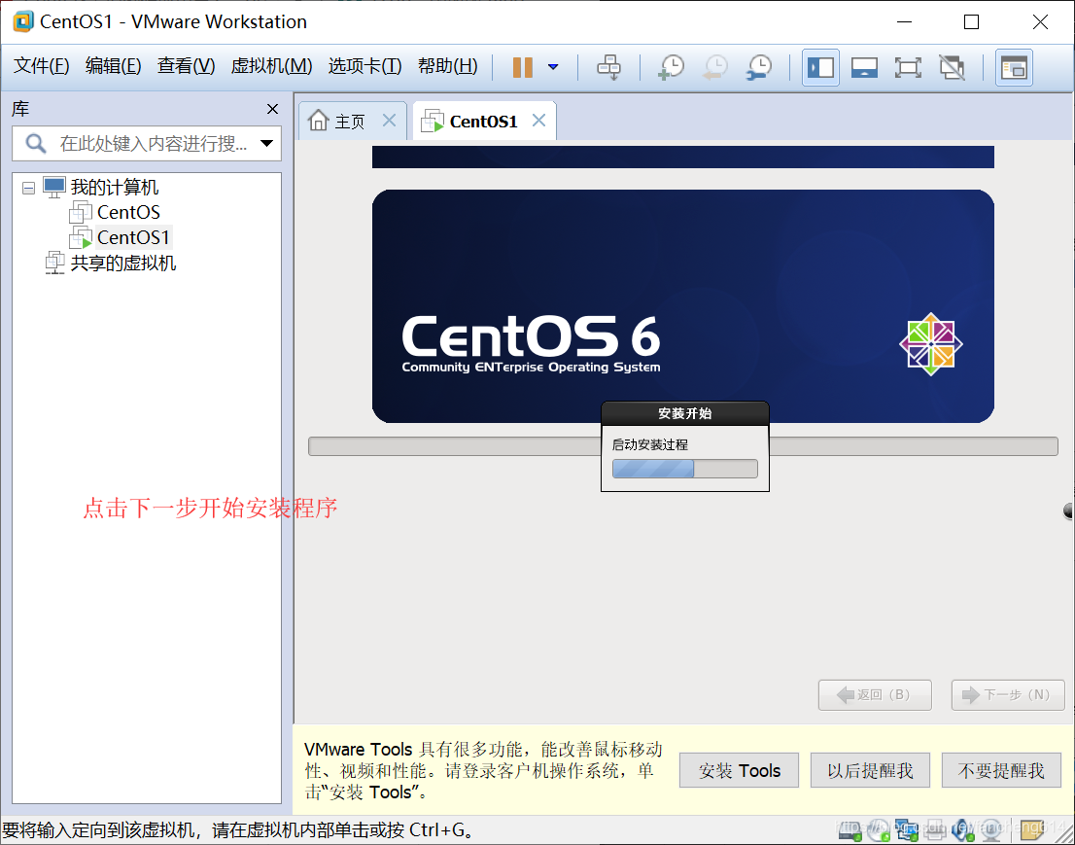Collapse the 我的计算机 tree node
Screen dimensions: 1075x845
tap(28, 188)
